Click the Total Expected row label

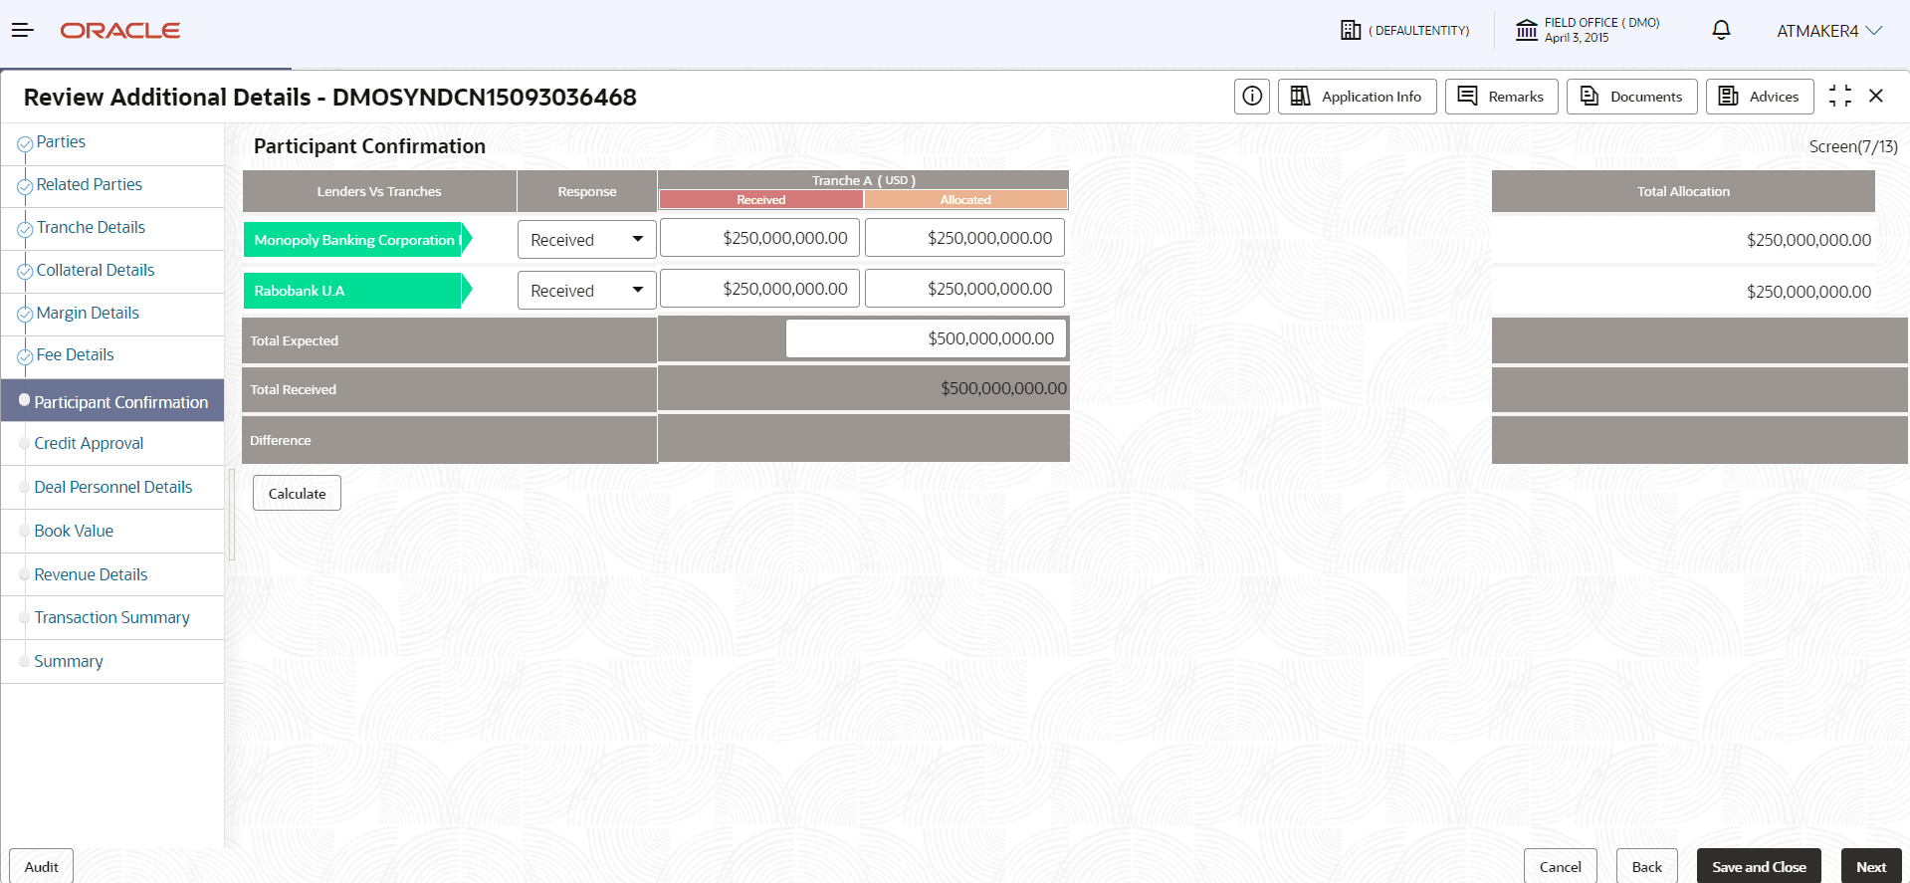tap(294, 340)
